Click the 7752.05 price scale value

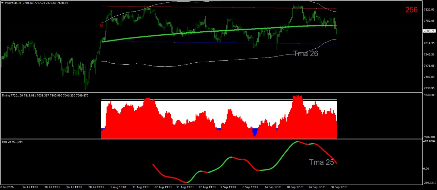pyautogui.click(x=429, y=21)
